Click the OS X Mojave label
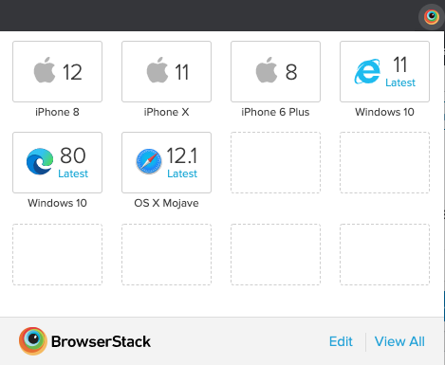 coord(166,203)
